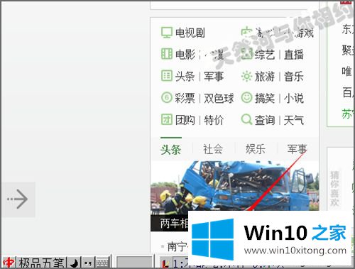Click the magnifier icon beside 查询
Screen dimensions: 355x269
246,119
